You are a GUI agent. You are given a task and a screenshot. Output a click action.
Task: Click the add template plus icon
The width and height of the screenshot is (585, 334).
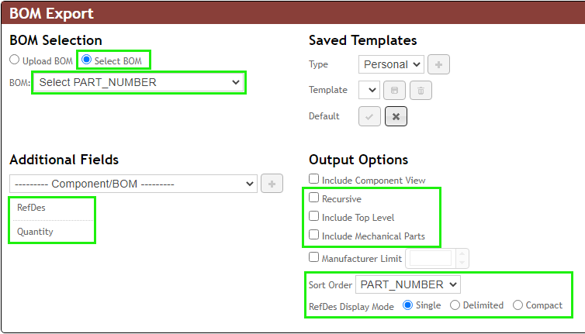point(439,64)
